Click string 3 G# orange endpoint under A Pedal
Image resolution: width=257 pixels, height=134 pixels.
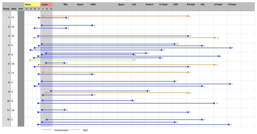[215, 38]
